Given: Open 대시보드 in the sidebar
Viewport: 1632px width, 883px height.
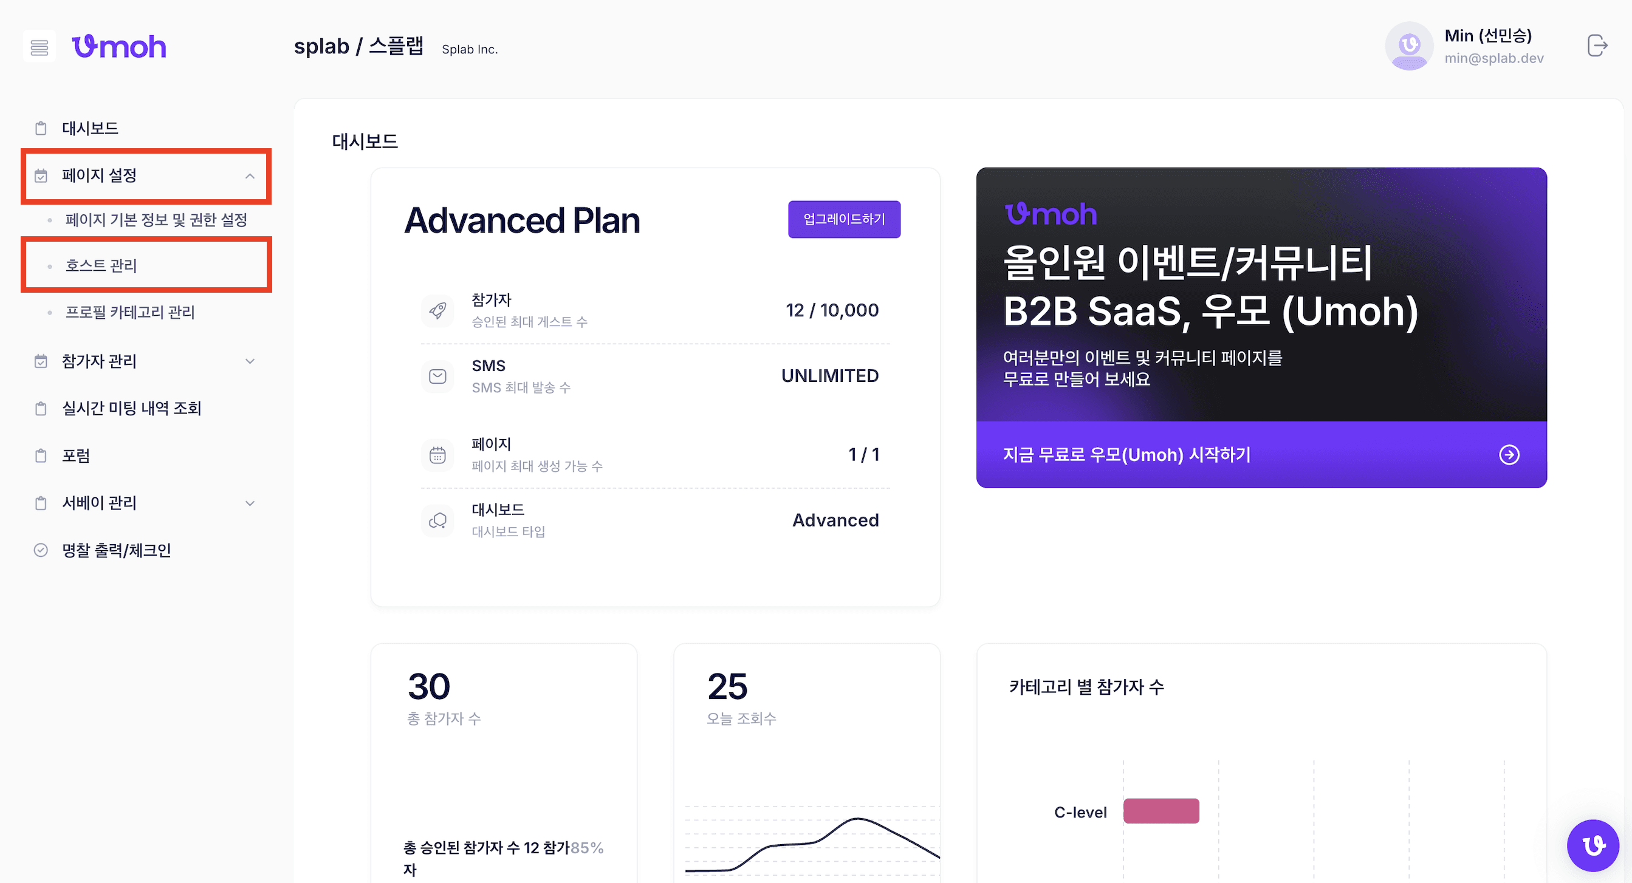Looking at the screenshot, I should pos(90,129).
